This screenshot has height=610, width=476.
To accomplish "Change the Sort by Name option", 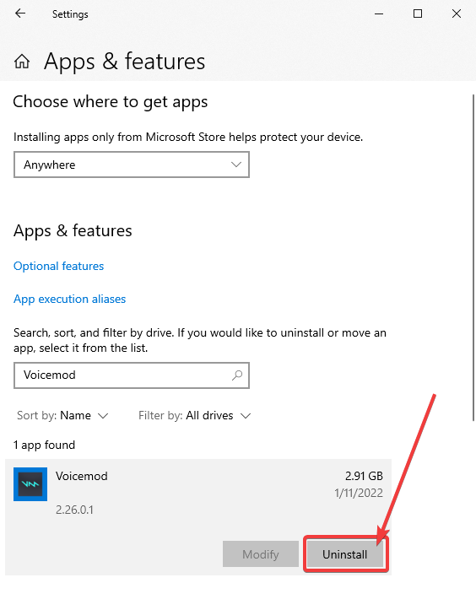I will click(62, 415).
